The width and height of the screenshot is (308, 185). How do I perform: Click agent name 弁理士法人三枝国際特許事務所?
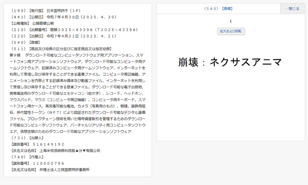[64, 170]
